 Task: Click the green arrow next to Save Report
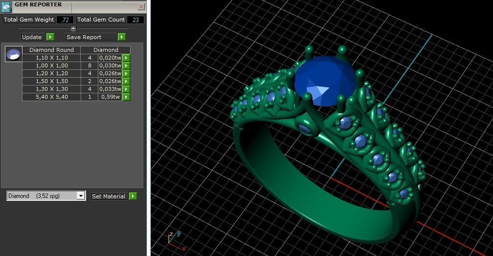pos(122,37)
